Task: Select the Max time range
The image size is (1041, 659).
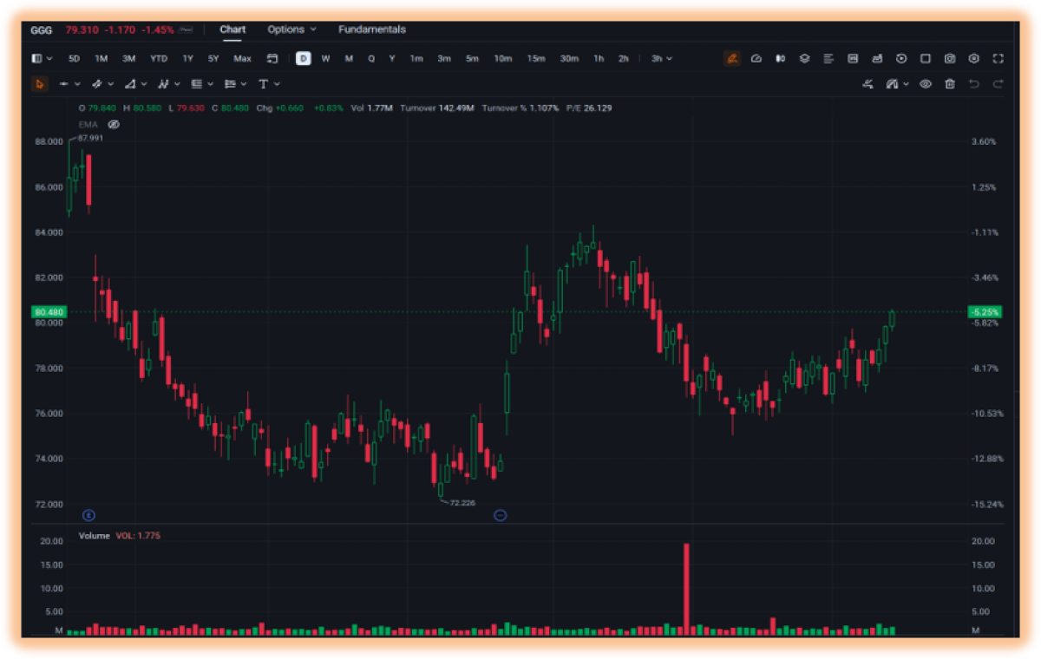Action: [x=242, y=59]
